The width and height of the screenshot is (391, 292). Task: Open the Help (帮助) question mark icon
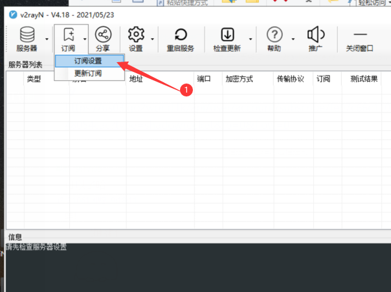pos(274,35)
